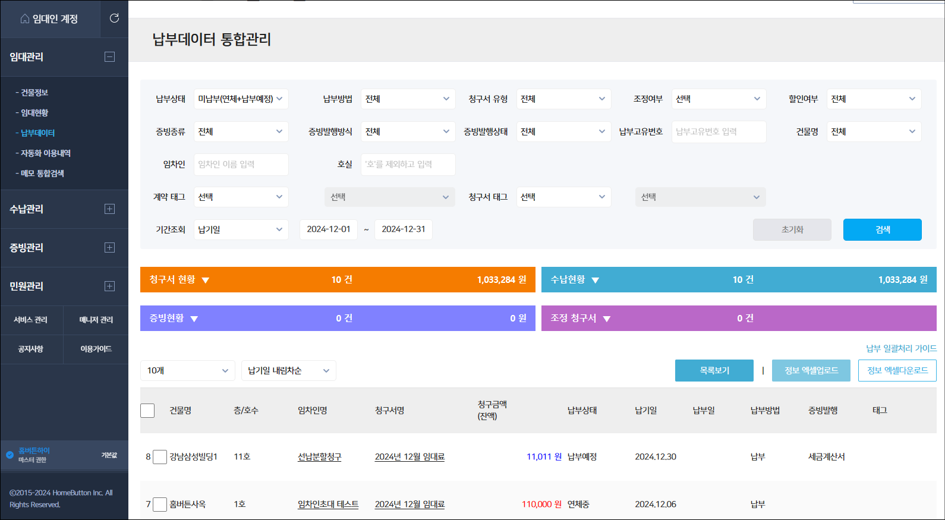Image resolution: width=945 pixels, height=520 pixels.
Task: Check the row checkbox for 홈버튼사옥
Action: click(x=160, y=505)
